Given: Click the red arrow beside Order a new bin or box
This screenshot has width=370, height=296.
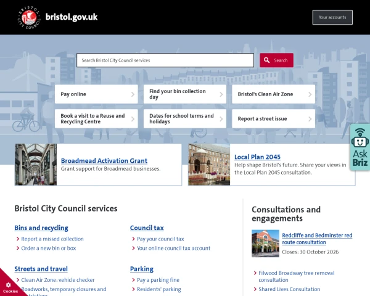Looking at the screenshot, I should [x=18, y=248].
